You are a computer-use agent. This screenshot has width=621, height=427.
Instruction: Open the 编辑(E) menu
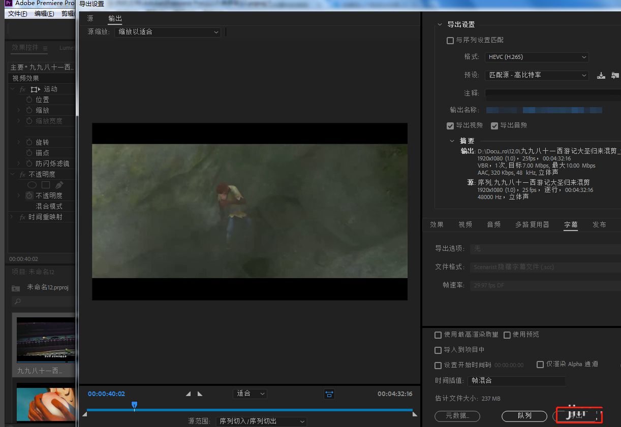[x=44, y=14]
